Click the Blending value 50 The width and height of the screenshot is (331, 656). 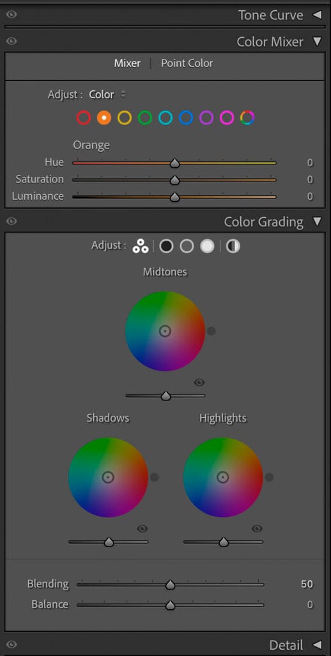(307, 584)
